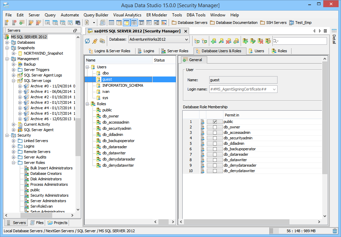Switch to the Projects panel button

(x=58, y=223)
